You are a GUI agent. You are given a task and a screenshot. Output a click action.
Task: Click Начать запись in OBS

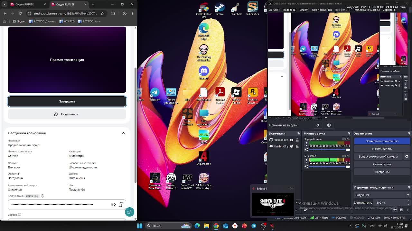point(382,149)
